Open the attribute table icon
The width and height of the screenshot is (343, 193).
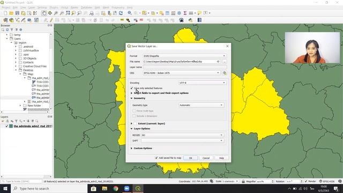coord(167,13)
